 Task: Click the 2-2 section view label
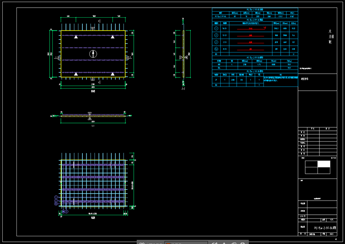(183, 89)
